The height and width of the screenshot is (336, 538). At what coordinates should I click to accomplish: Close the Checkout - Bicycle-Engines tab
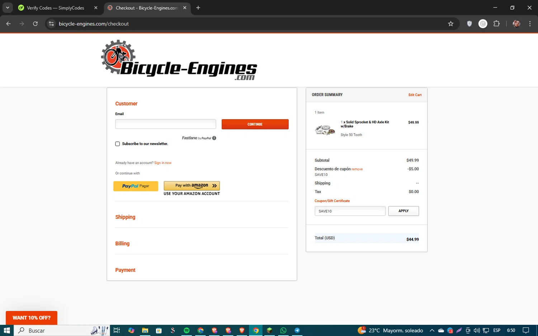pyautogui.click(x=185, y=8)
